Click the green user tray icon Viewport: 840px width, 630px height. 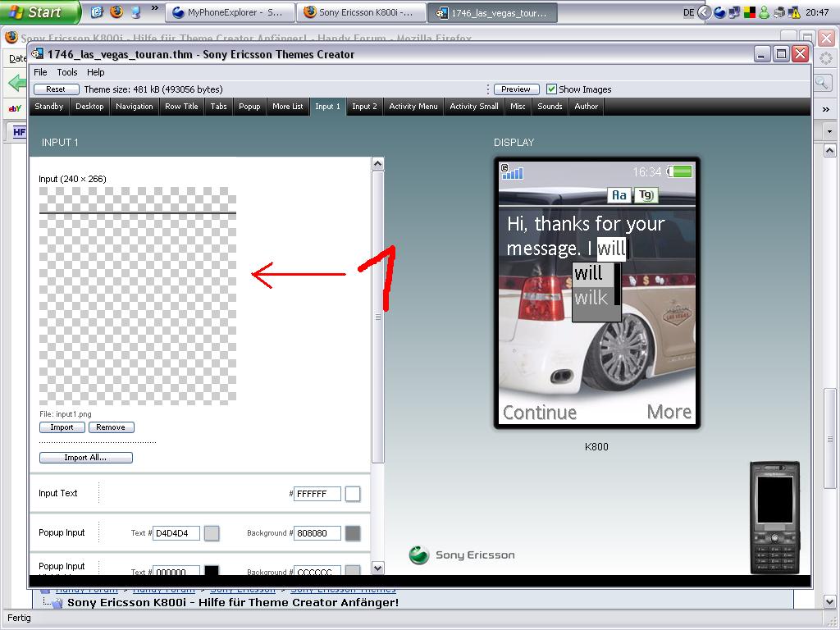tap(765, 12)
